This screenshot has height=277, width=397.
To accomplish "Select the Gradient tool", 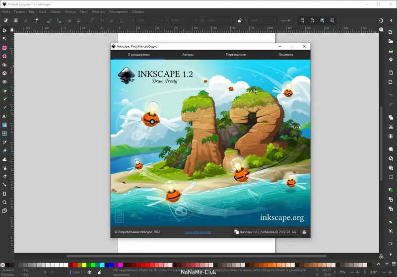I will coord(4,125).
